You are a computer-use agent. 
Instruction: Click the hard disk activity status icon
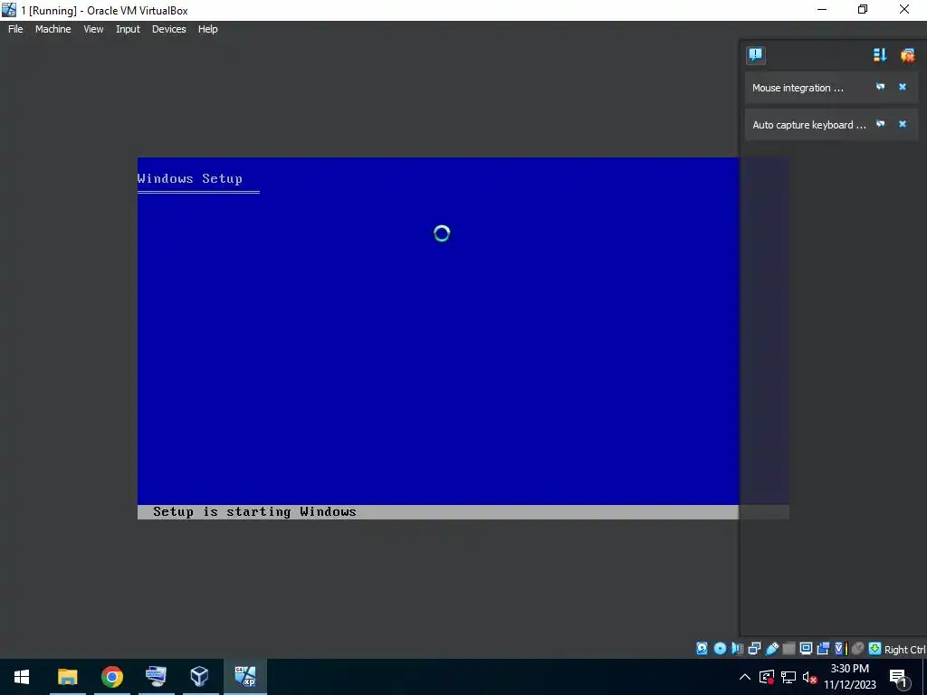pos(702,648)
